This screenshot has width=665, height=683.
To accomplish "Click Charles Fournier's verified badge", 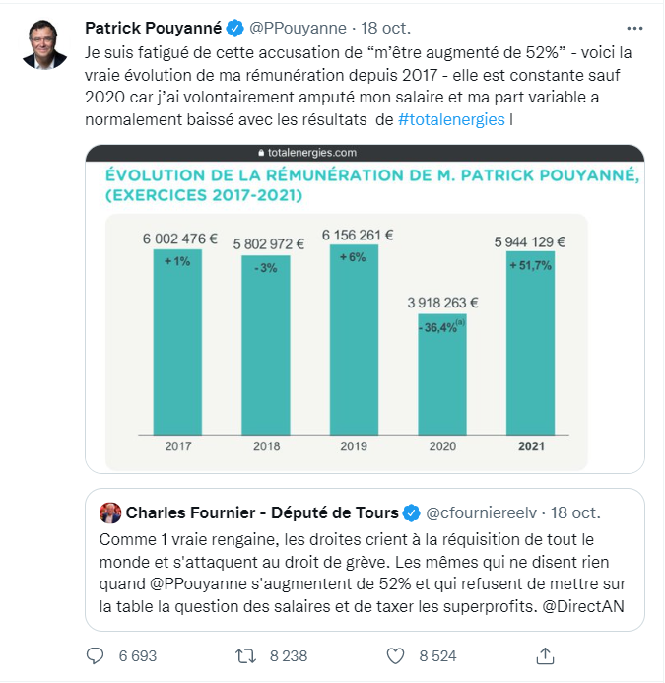I will tap(412, 513).
